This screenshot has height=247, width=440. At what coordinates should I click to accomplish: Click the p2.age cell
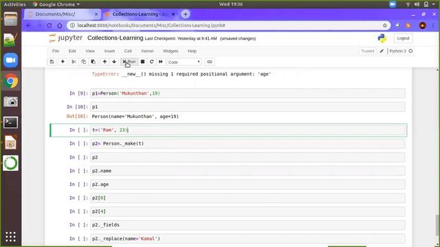247,185
